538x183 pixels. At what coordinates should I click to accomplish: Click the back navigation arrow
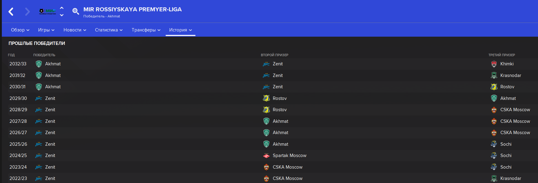pyautogui.click(x=11, y=12)
